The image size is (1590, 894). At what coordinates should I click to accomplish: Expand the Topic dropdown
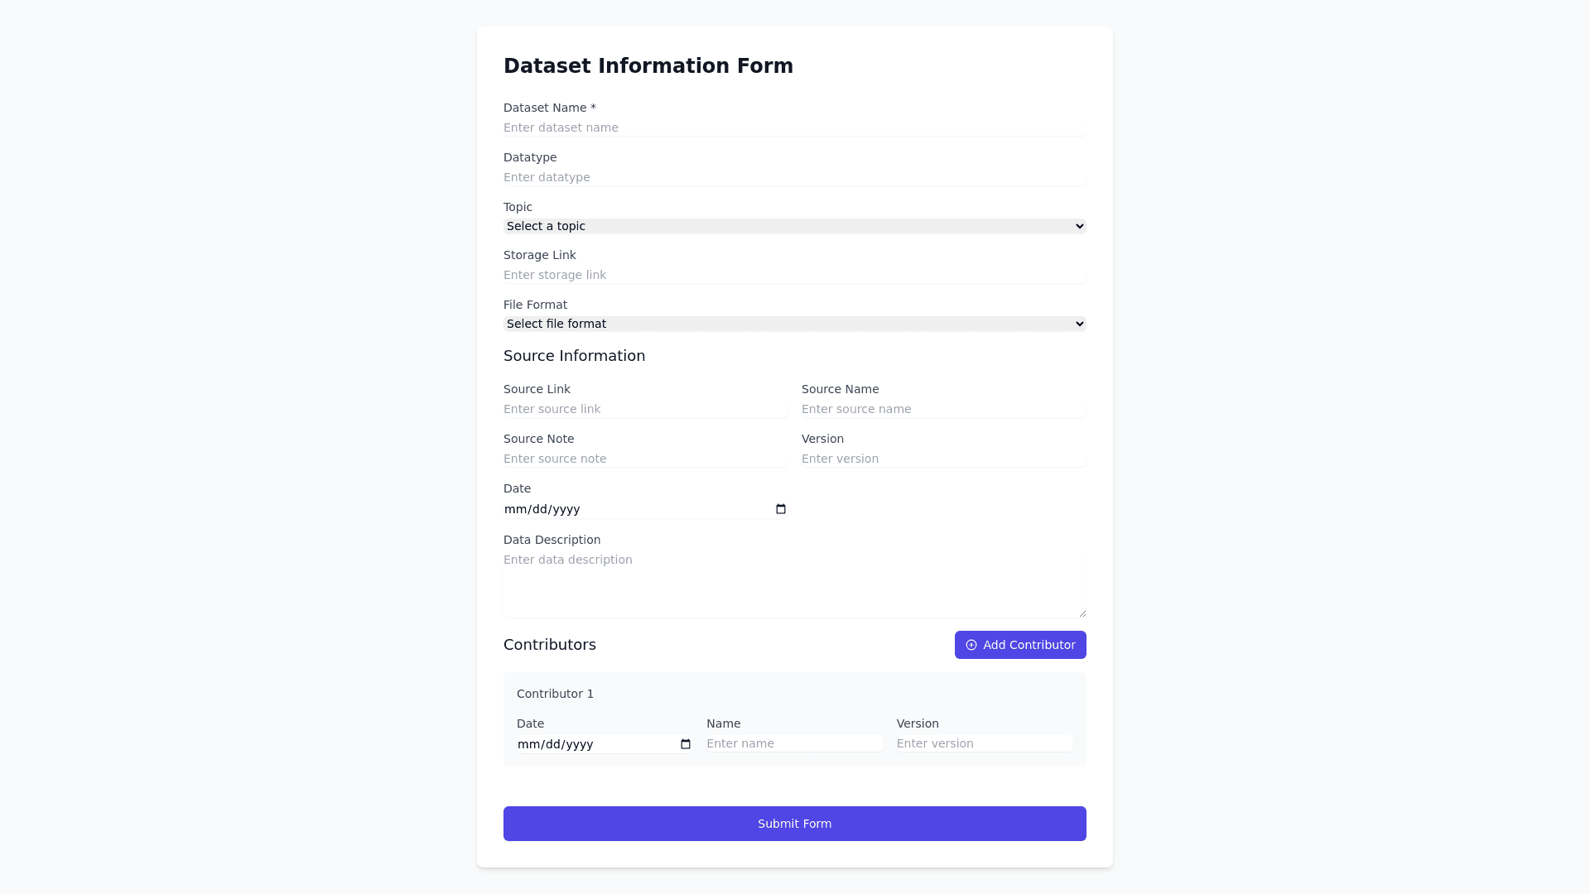(x=793, y=226)
